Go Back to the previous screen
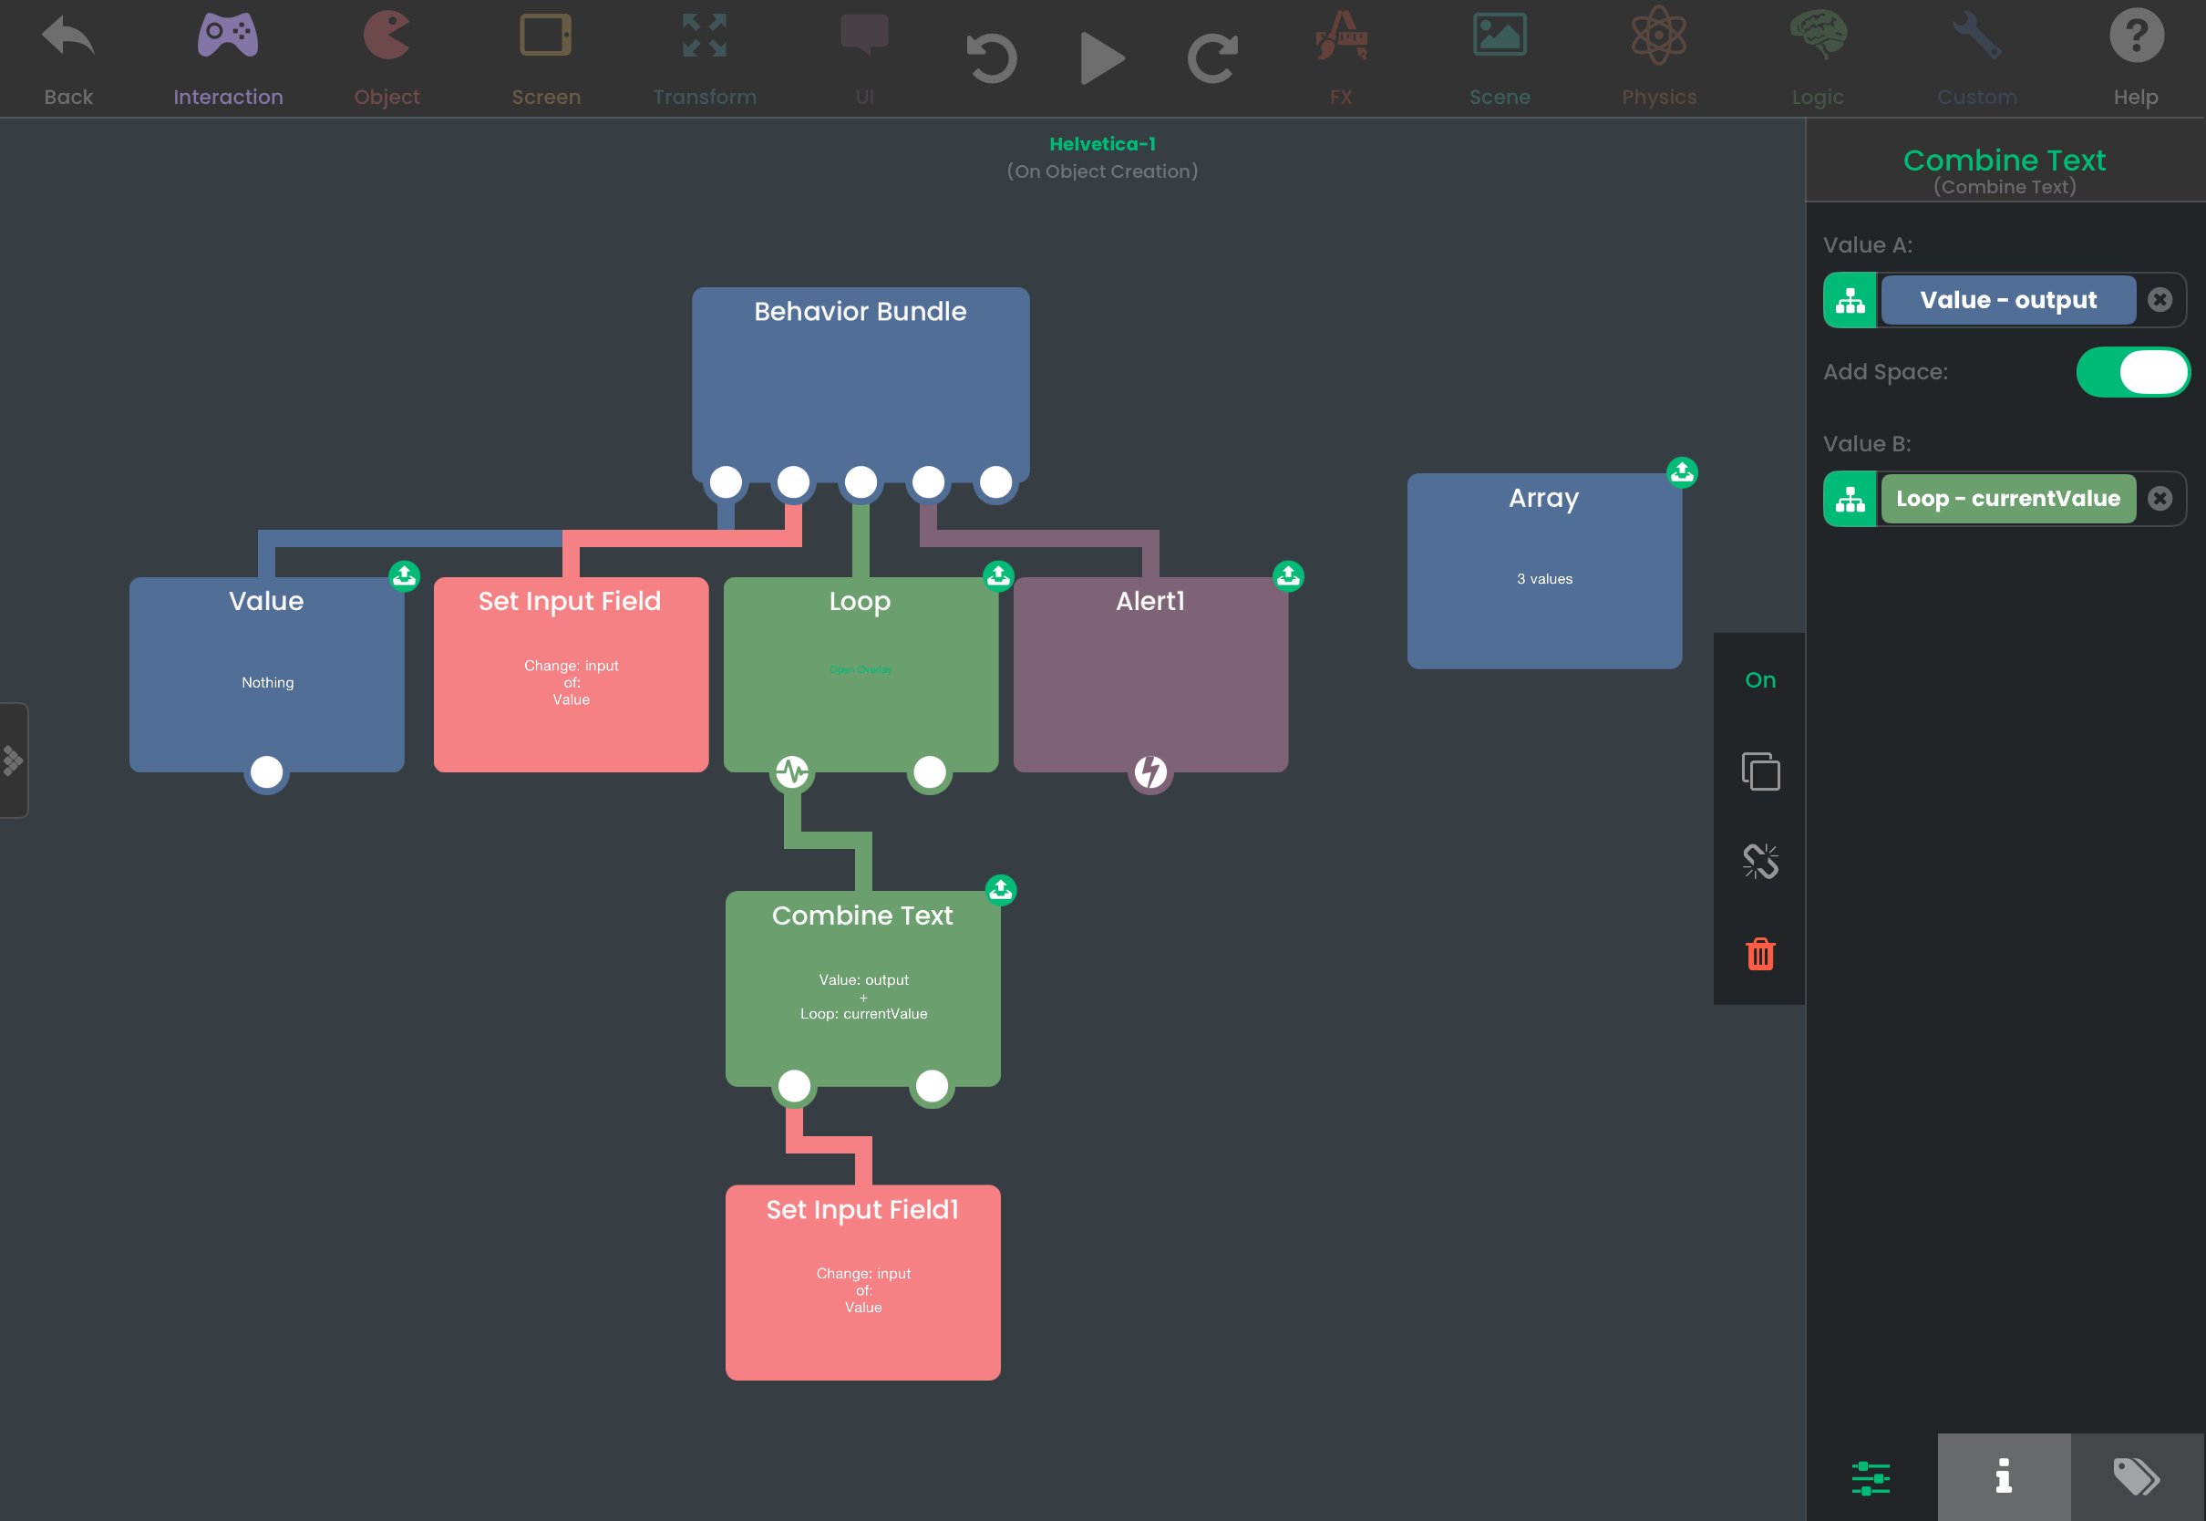The height and width of the screenshot is (1521, 2206). pos(68,59)
